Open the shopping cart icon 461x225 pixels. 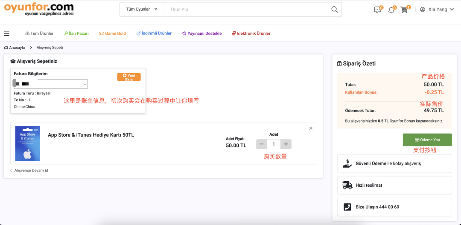404,10
